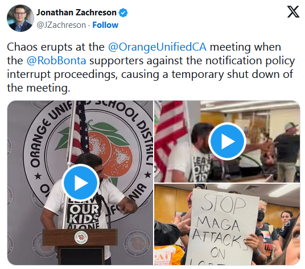Follow the @JZachreson account

[x=105, y=25]
